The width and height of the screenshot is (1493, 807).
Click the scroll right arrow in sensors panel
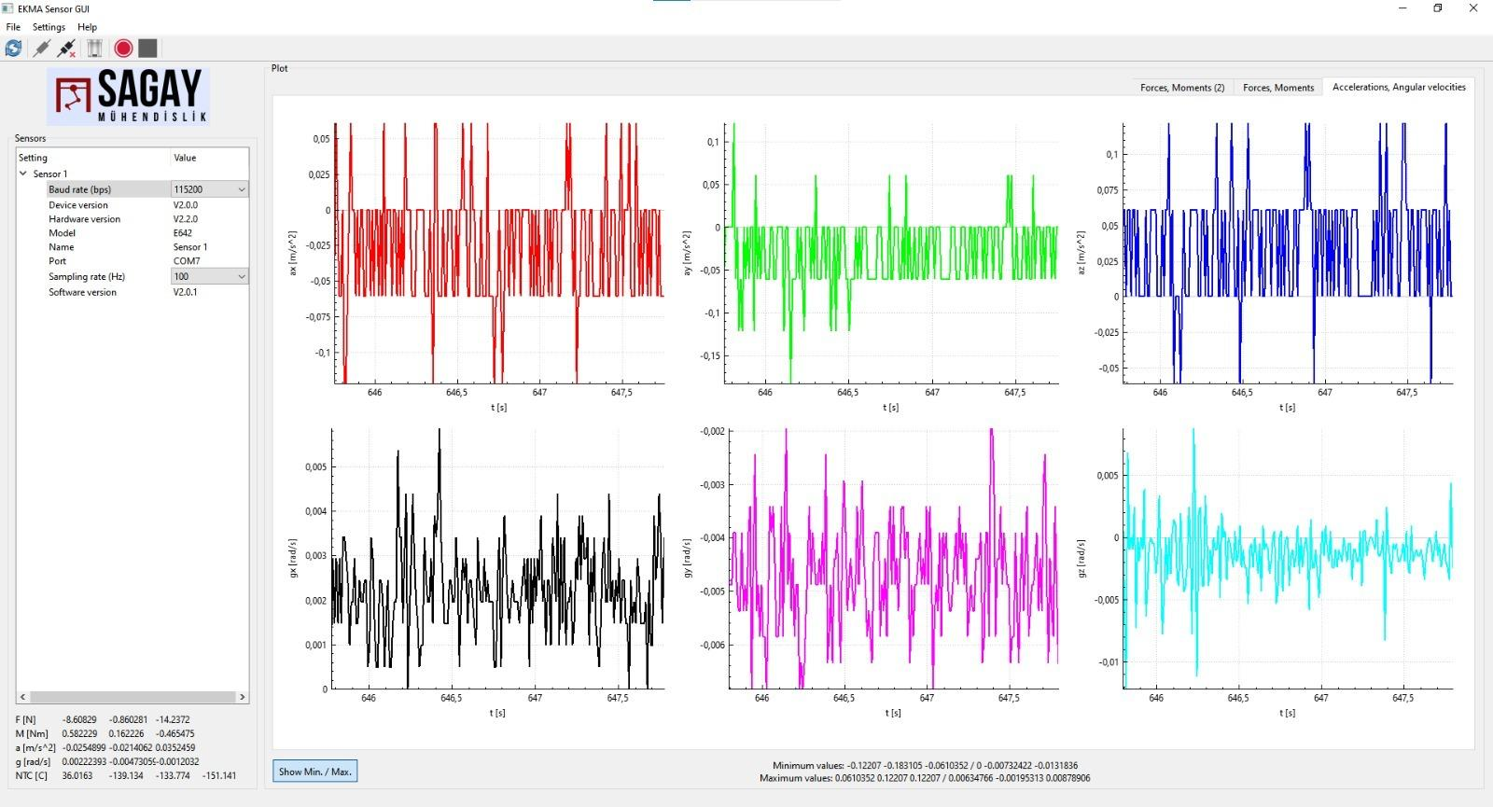click(242, 697)
